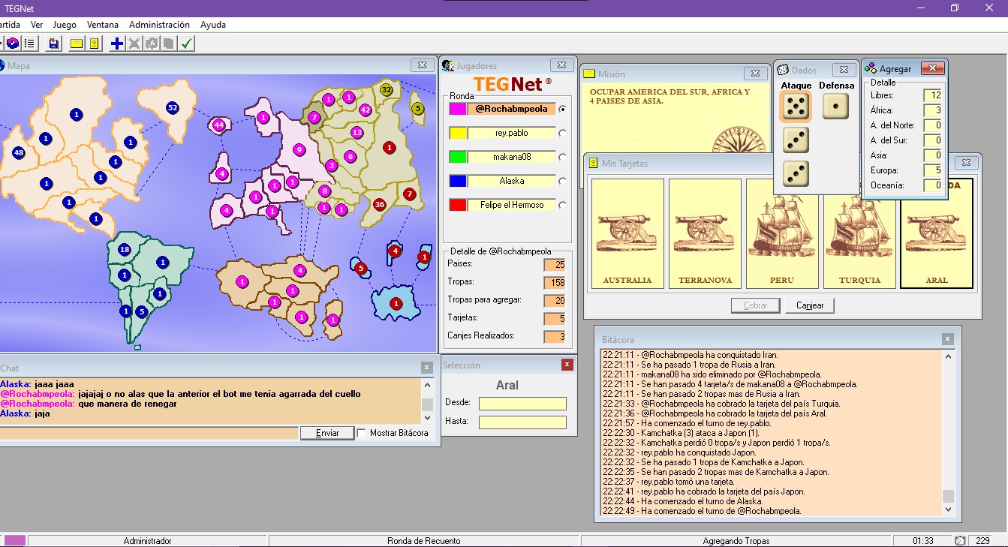Select radio button for makana08
Screen dimensions: 1008x547
(x=563, y=157)
